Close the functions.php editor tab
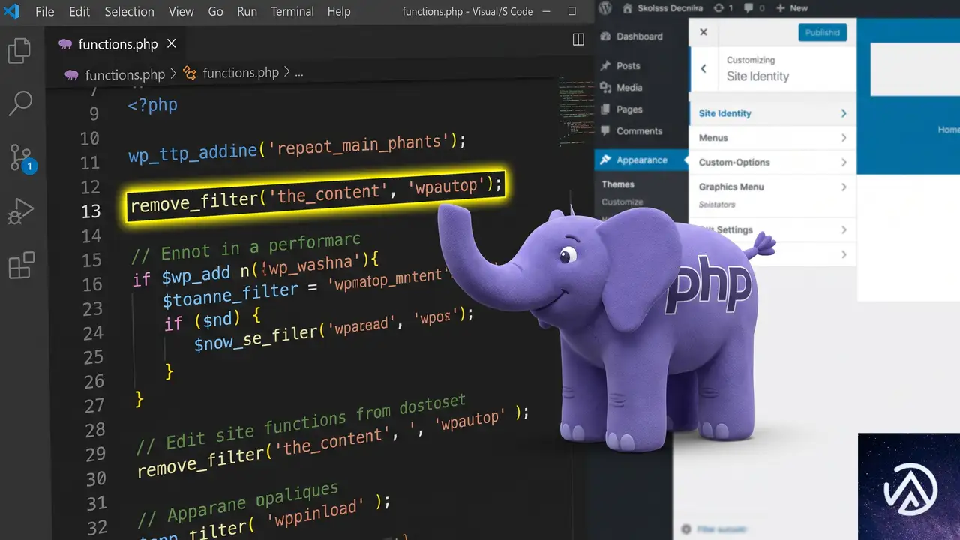The height and width of the screenshot is (540, 960). point(171,43)
